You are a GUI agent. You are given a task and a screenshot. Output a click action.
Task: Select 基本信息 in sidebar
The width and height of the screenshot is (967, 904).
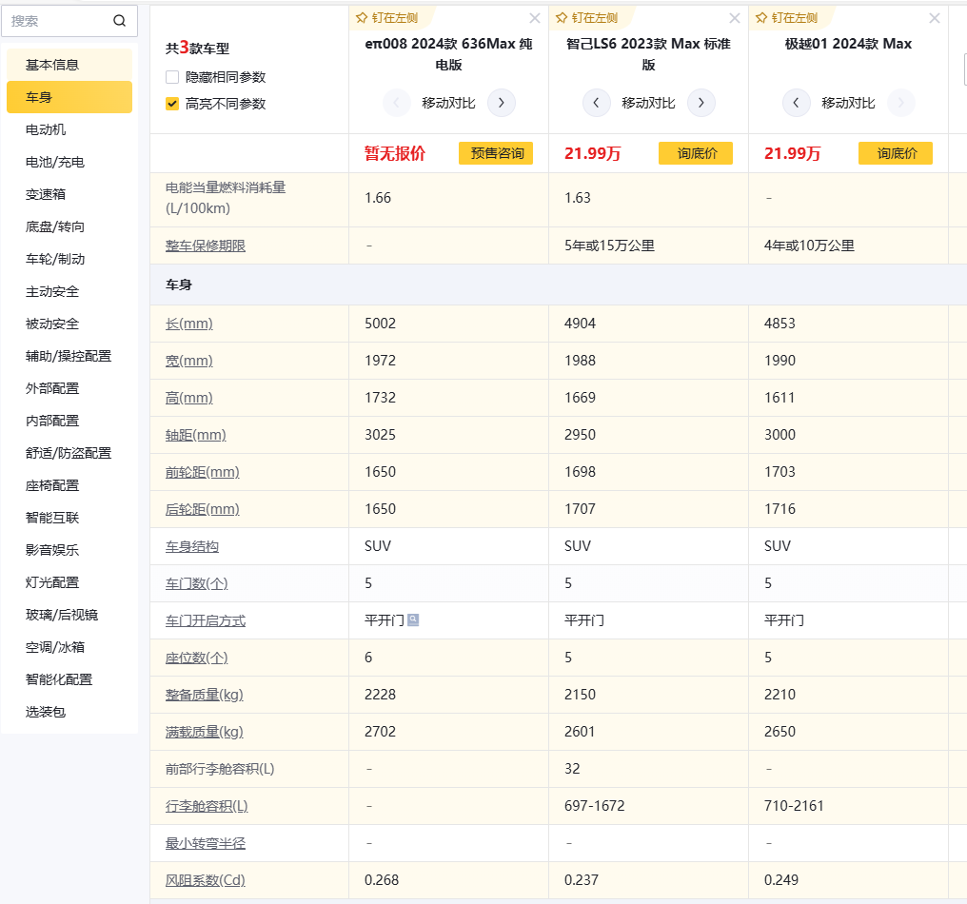pos(52,65)
